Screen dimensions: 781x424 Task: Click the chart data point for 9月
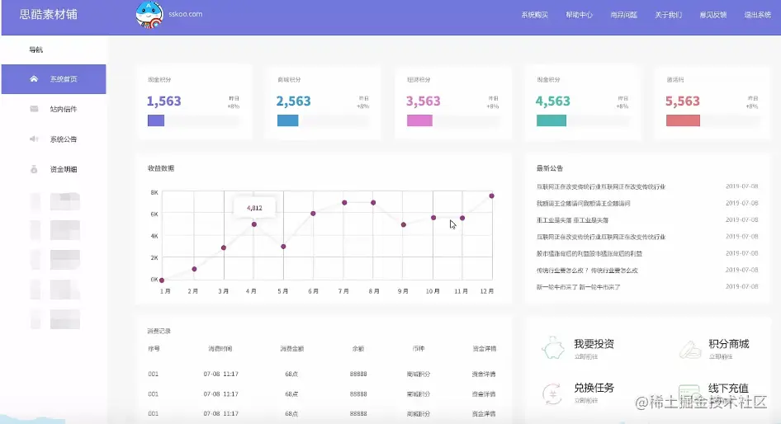click(x=404, y=225)
